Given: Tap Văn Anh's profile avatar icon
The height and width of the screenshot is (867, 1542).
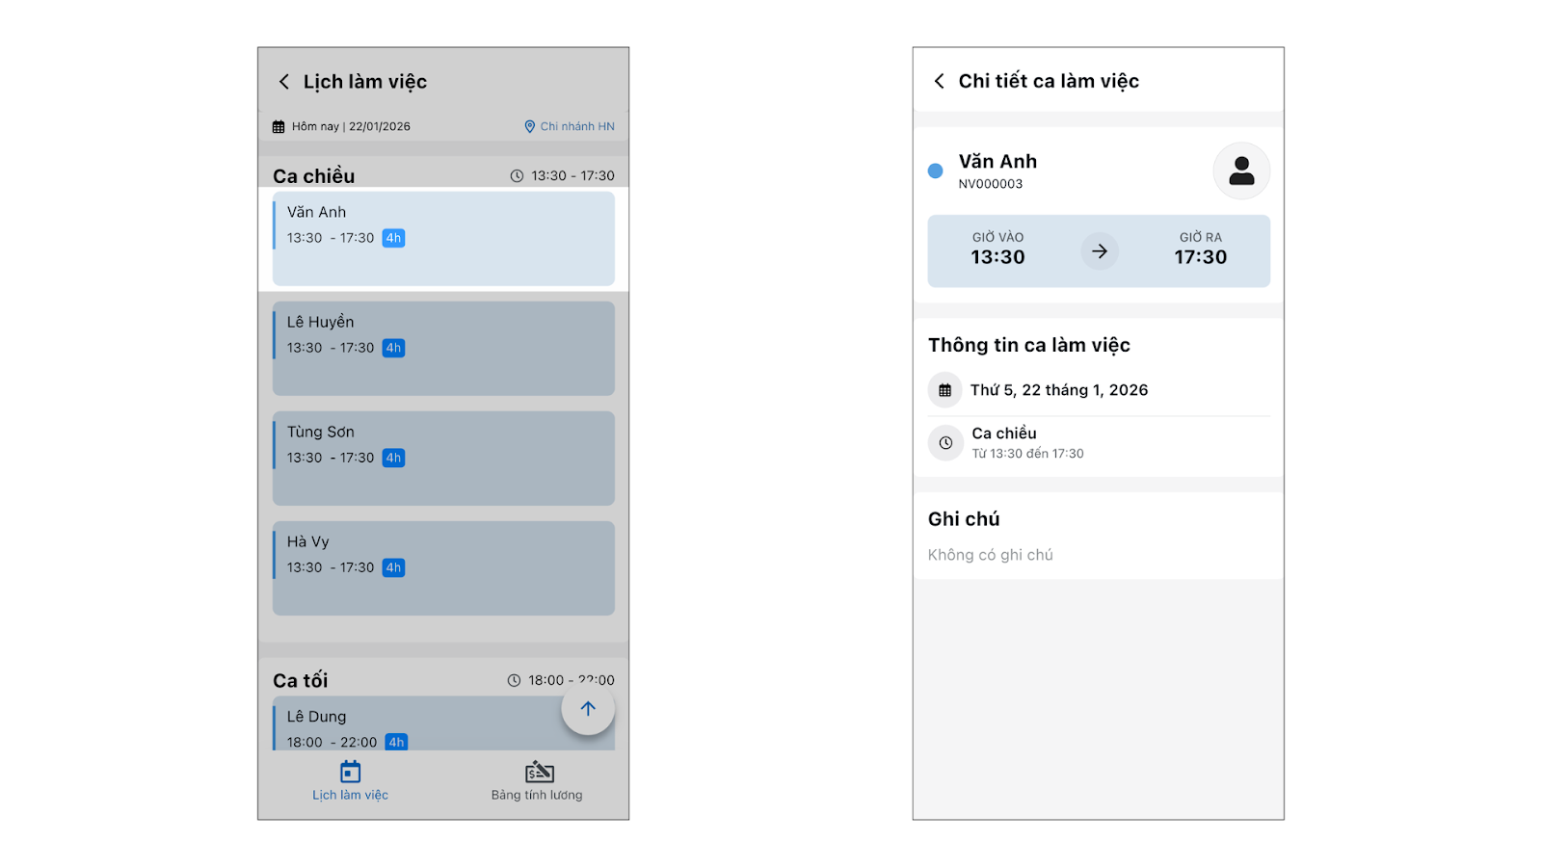Looking at the screenshot, I should coord(1241,171).
